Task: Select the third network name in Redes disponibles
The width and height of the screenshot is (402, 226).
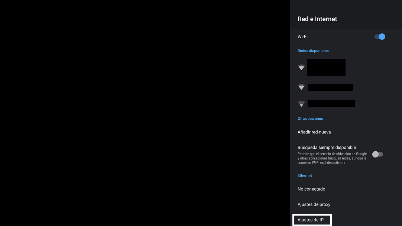Action: 331,104
